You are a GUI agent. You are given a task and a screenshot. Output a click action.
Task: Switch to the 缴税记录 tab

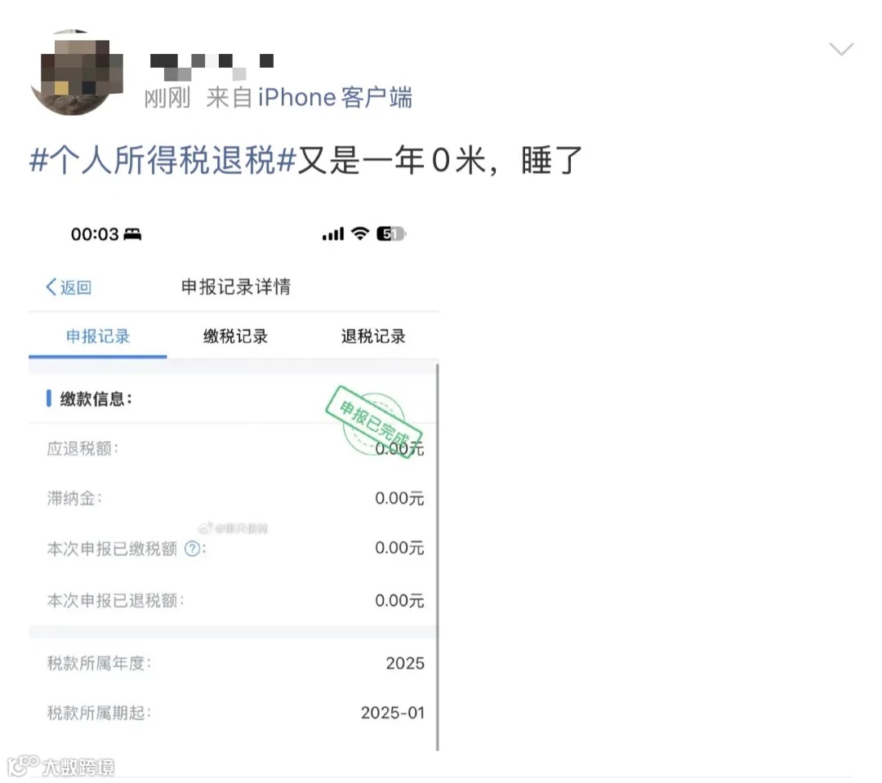[x=235, y=336]
